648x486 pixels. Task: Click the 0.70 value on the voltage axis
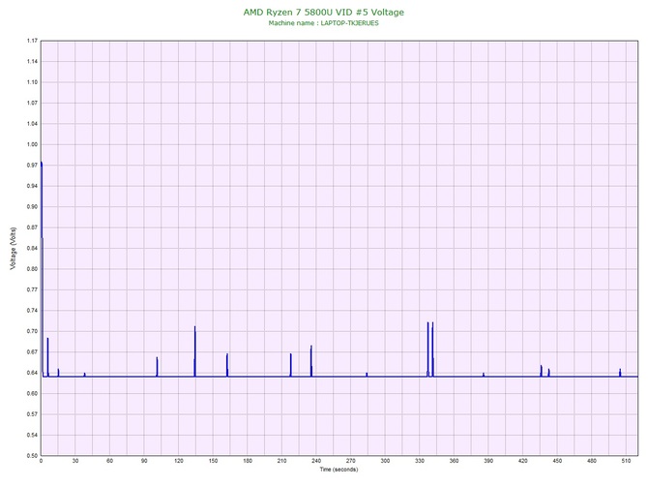coord(32,331)
